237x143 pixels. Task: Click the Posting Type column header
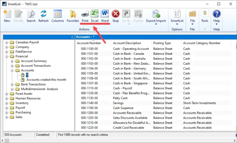click(162, 43)
